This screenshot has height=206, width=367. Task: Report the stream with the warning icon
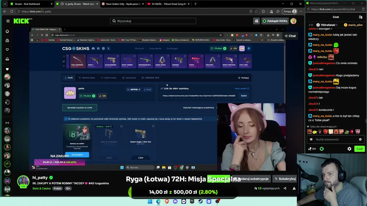[294, 188]
